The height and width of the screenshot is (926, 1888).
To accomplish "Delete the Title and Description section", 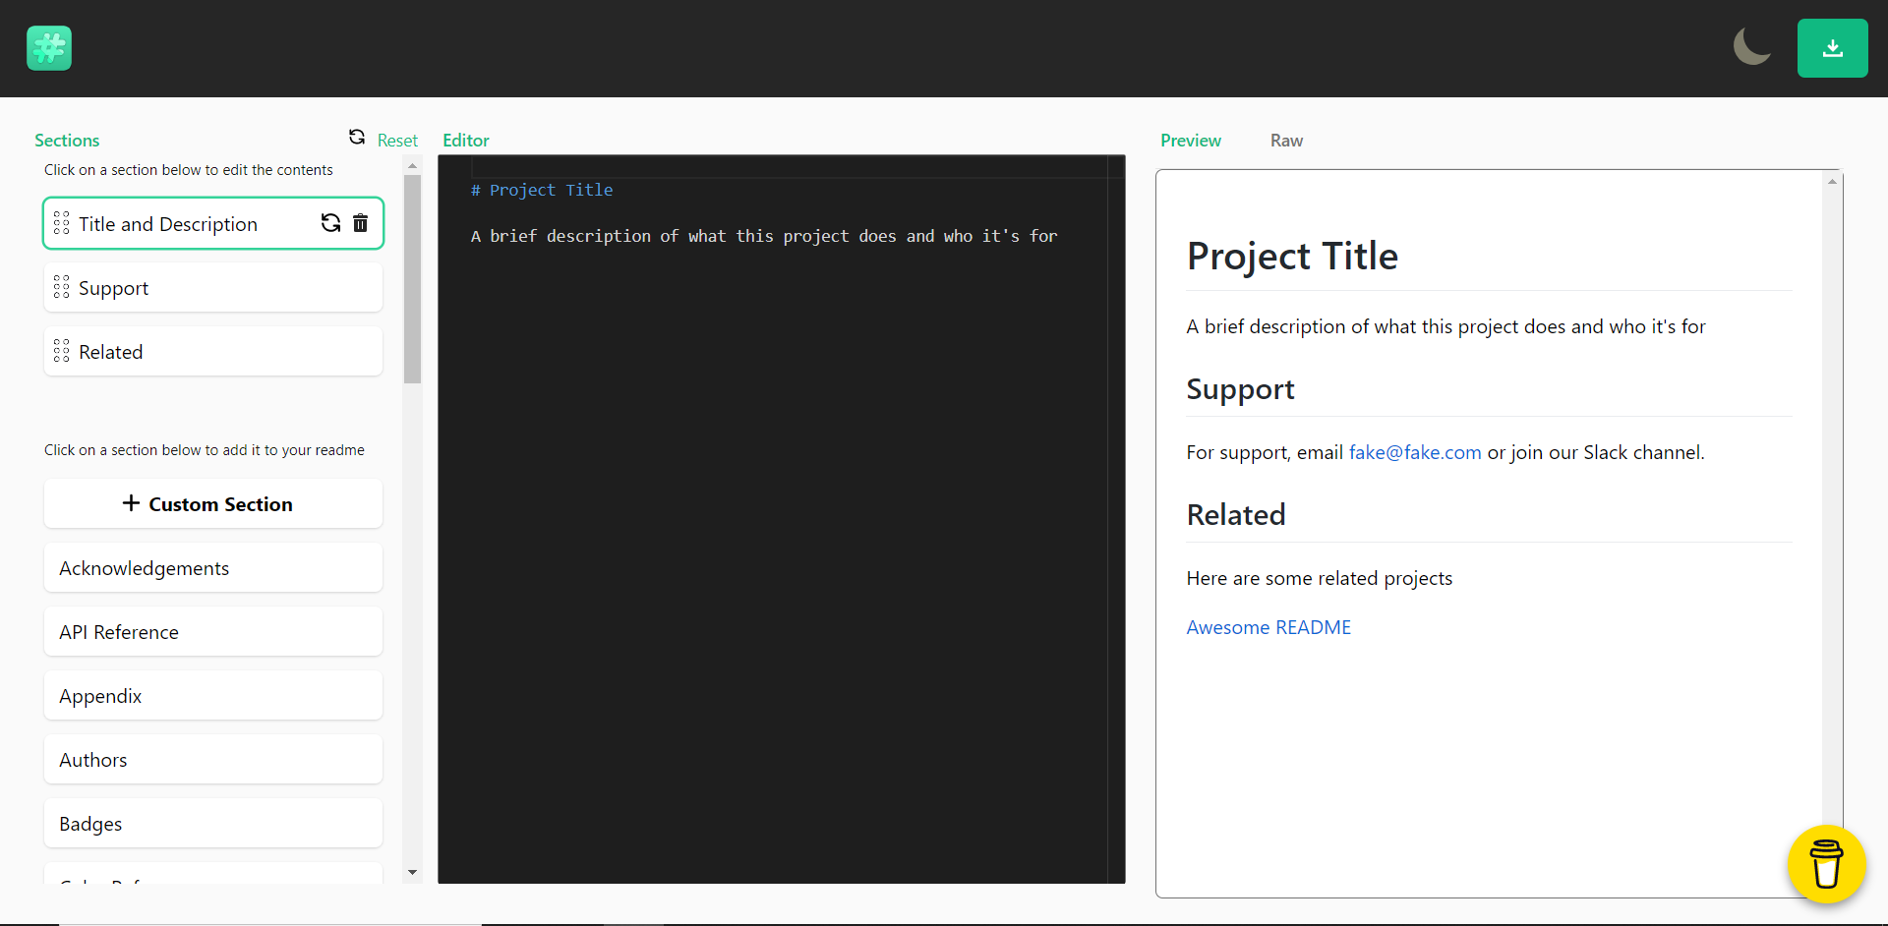I will pyautogui.click(x=361, y=223).
